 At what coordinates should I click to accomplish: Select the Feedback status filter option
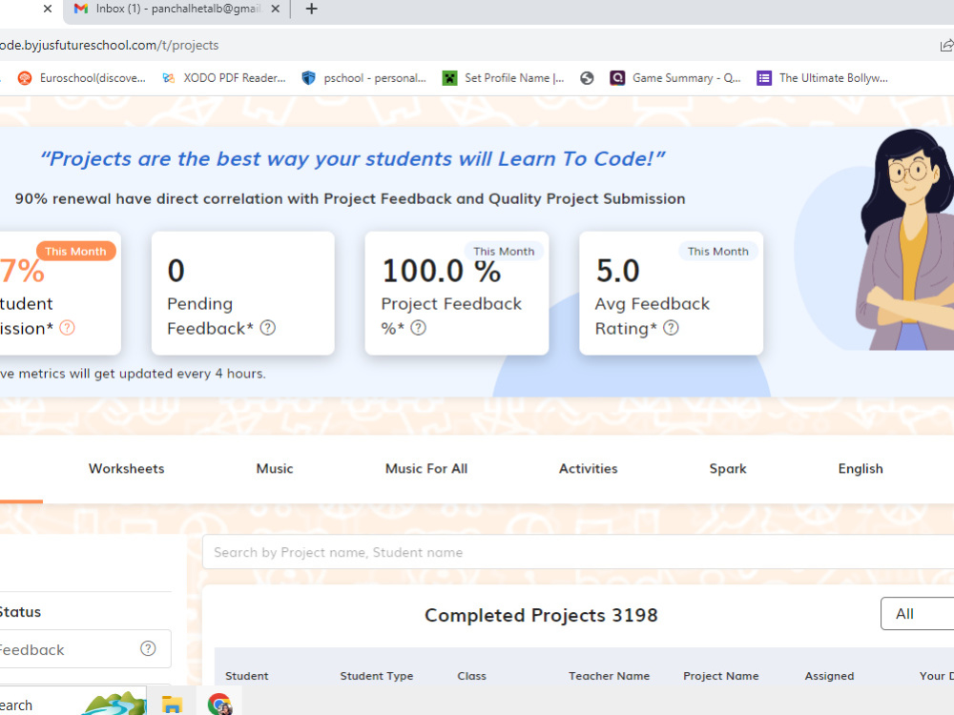pyautogui.click(x=85, y=648)
